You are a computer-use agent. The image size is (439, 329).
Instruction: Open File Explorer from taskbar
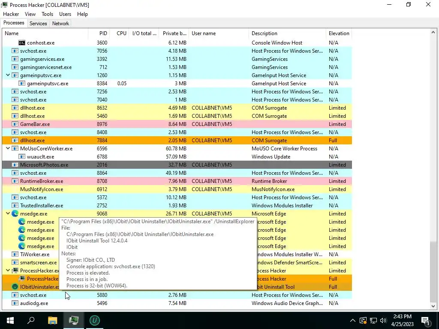(52, 320)
